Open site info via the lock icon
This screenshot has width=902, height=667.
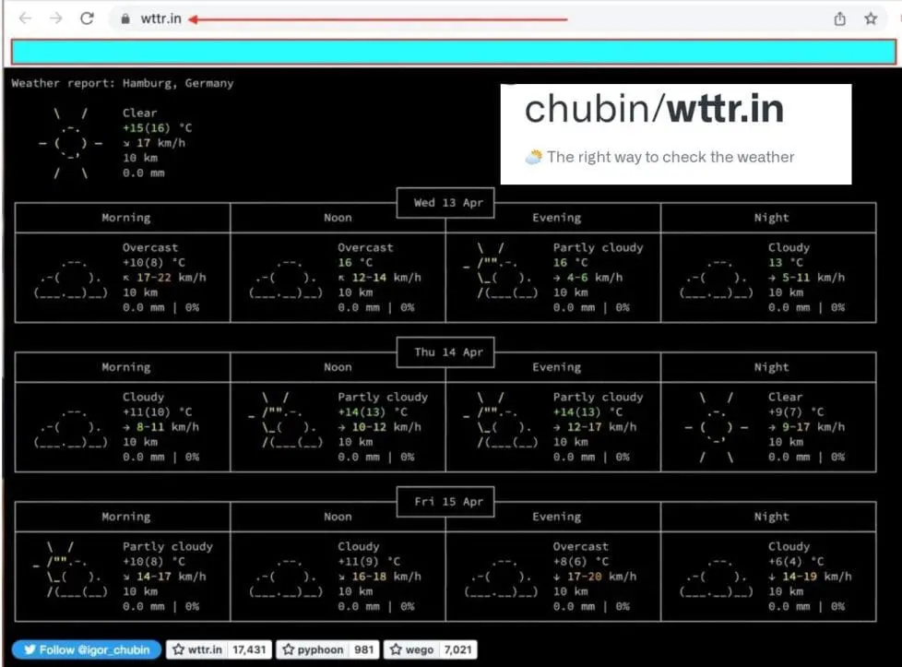(125, 18)
